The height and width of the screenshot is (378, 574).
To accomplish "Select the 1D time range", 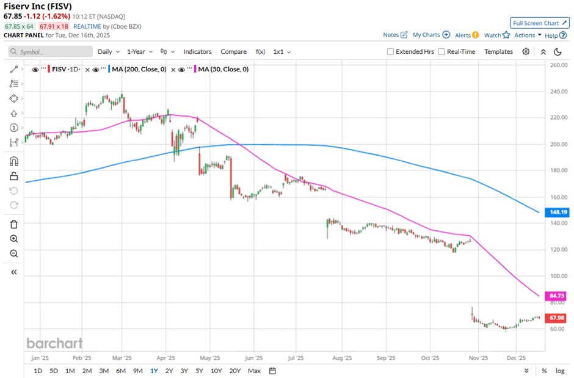I will pos(38,371).
